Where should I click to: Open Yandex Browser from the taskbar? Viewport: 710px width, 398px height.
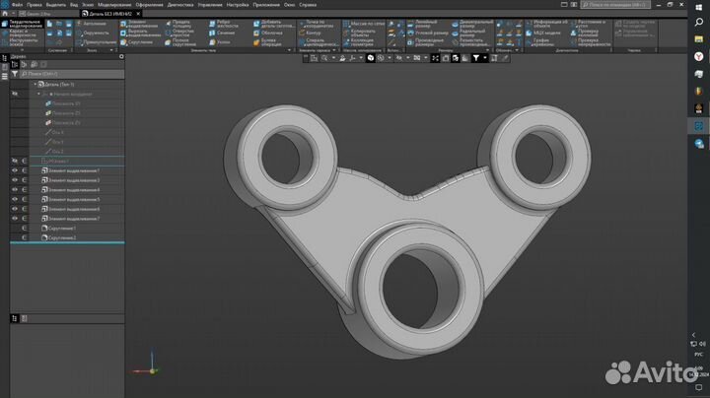[x=699, y=56]
